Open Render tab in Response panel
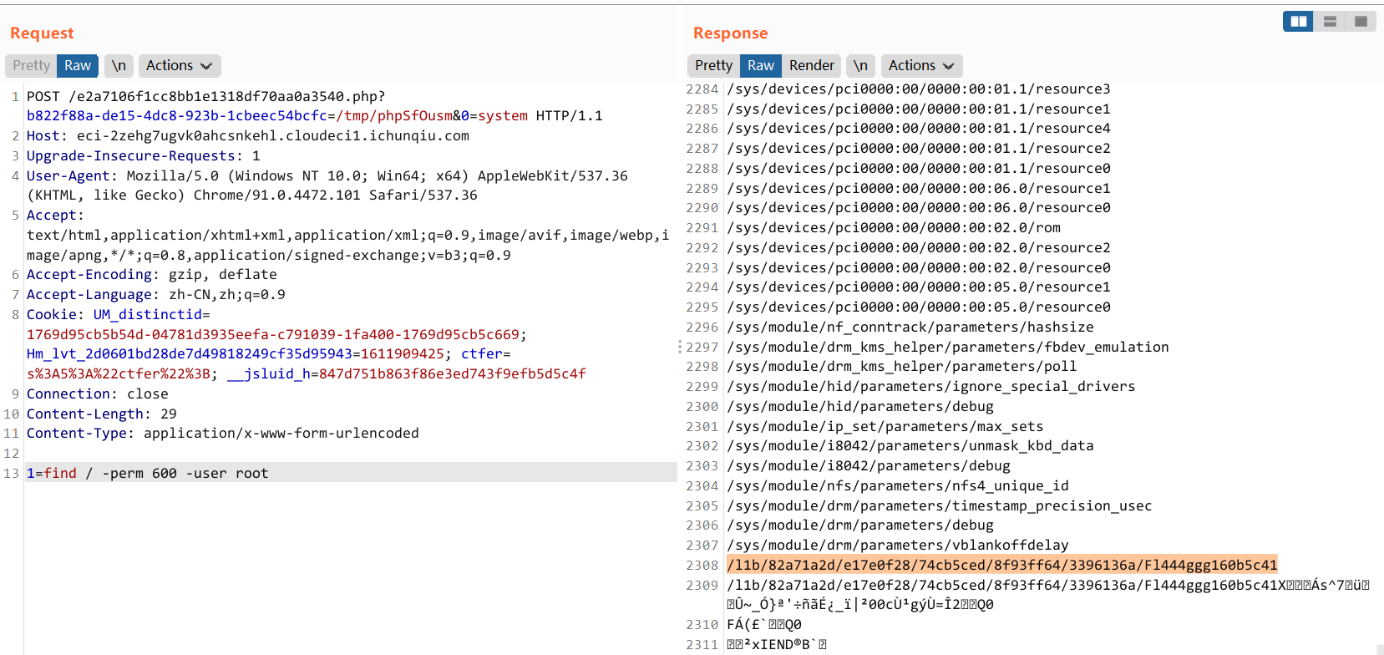Screen dimensions: 1384x655 point(812,65)
